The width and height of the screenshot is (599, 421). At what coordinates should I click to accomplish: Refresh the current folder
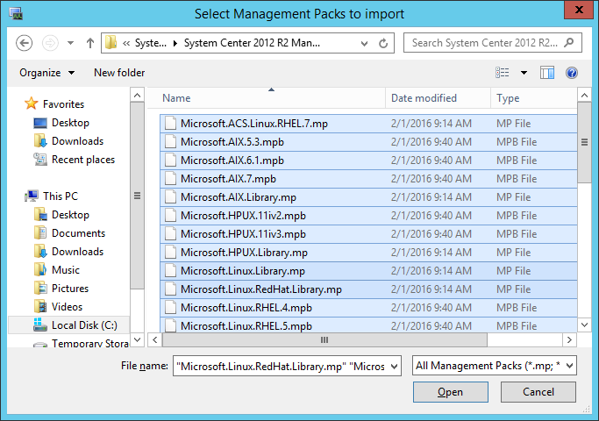(x=383, y=43)
